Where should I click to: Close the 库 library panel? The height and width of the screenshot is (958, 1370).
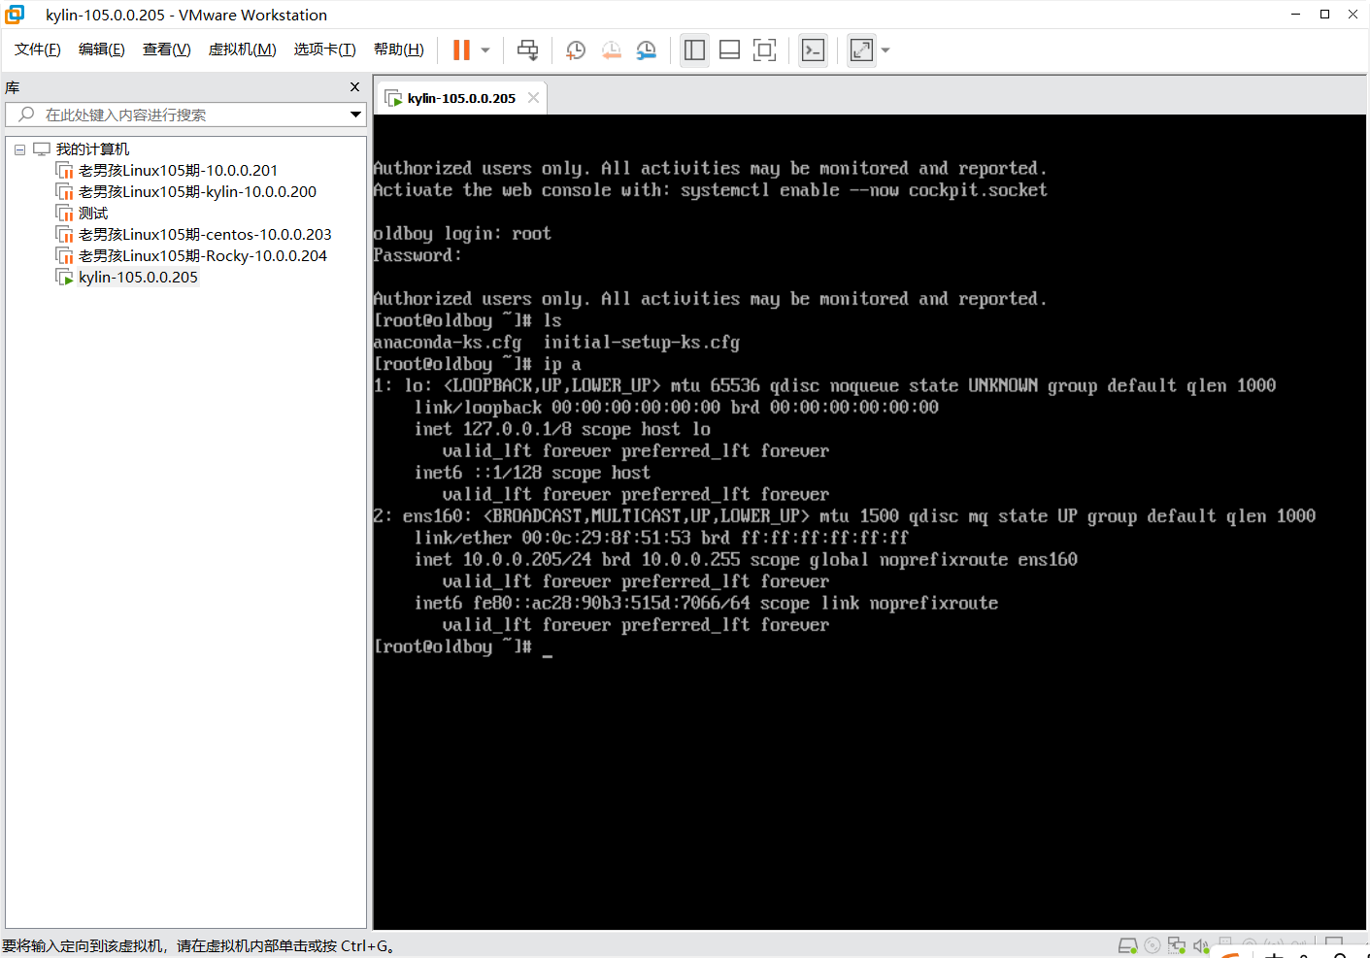(354, 87)
